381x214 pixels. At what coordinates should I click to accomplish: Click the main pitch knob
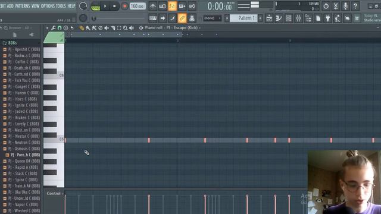tap(83, 18)
